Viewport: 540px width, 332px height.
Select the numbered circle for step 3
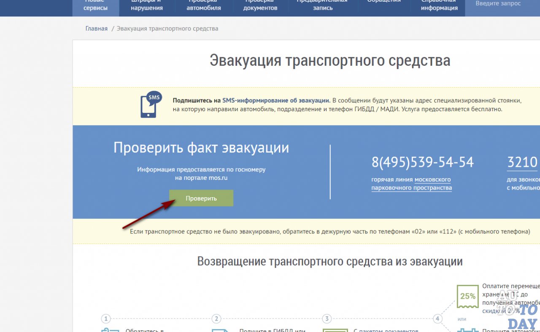coord(327,319)
